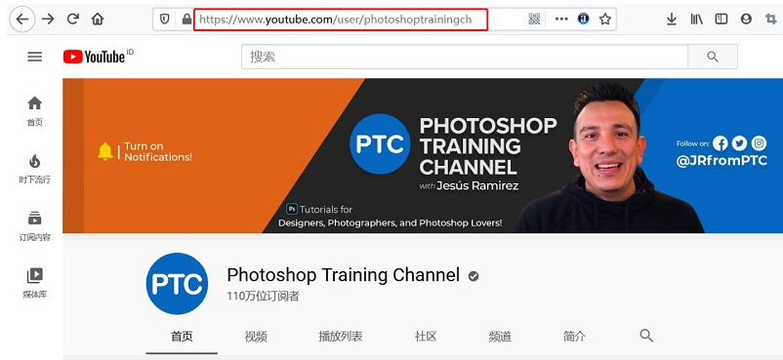Open tracking protection shield icon
783x360 pixels.
coord(164,20)
